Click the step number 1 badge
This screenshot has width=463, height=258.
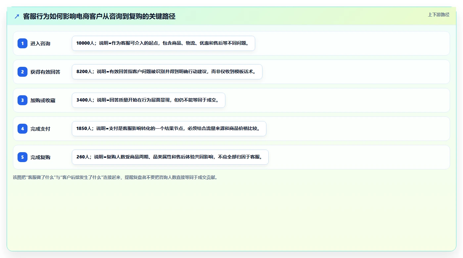23,43
